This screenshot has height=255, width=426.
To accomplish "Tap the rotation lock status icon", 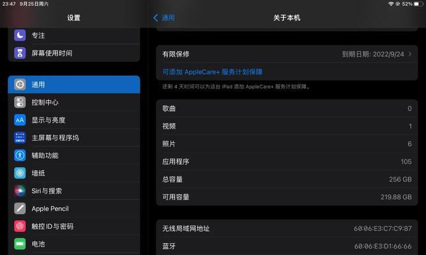I will pyautogui.click(x=398, y=4).
